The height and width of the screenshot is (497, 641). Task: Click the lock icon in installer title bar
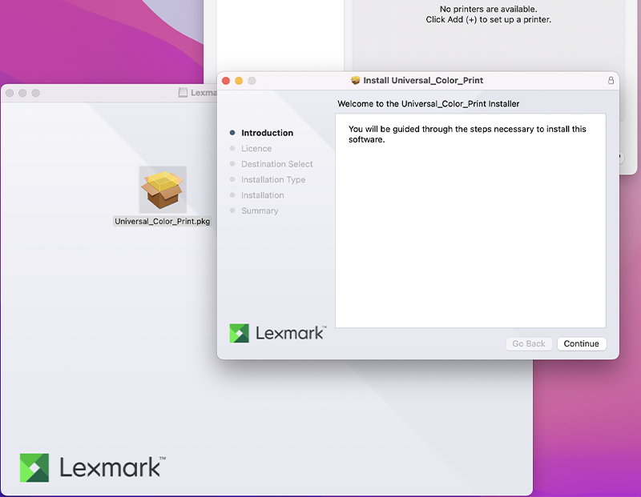click(611, 81)
